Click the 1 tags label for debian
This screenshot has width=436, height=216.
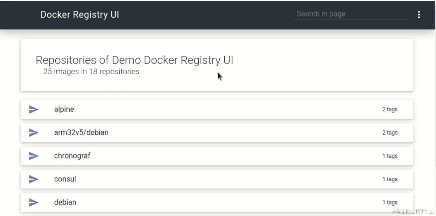(x=390, y=202)
